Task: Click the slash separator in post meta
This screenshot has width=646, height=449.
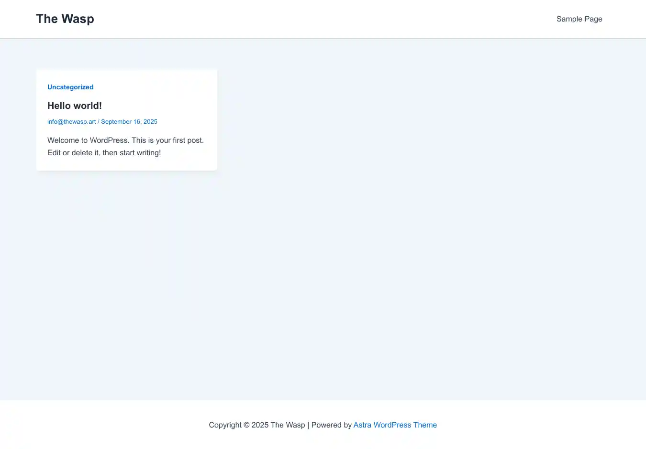Action: (x=99, y=122)
